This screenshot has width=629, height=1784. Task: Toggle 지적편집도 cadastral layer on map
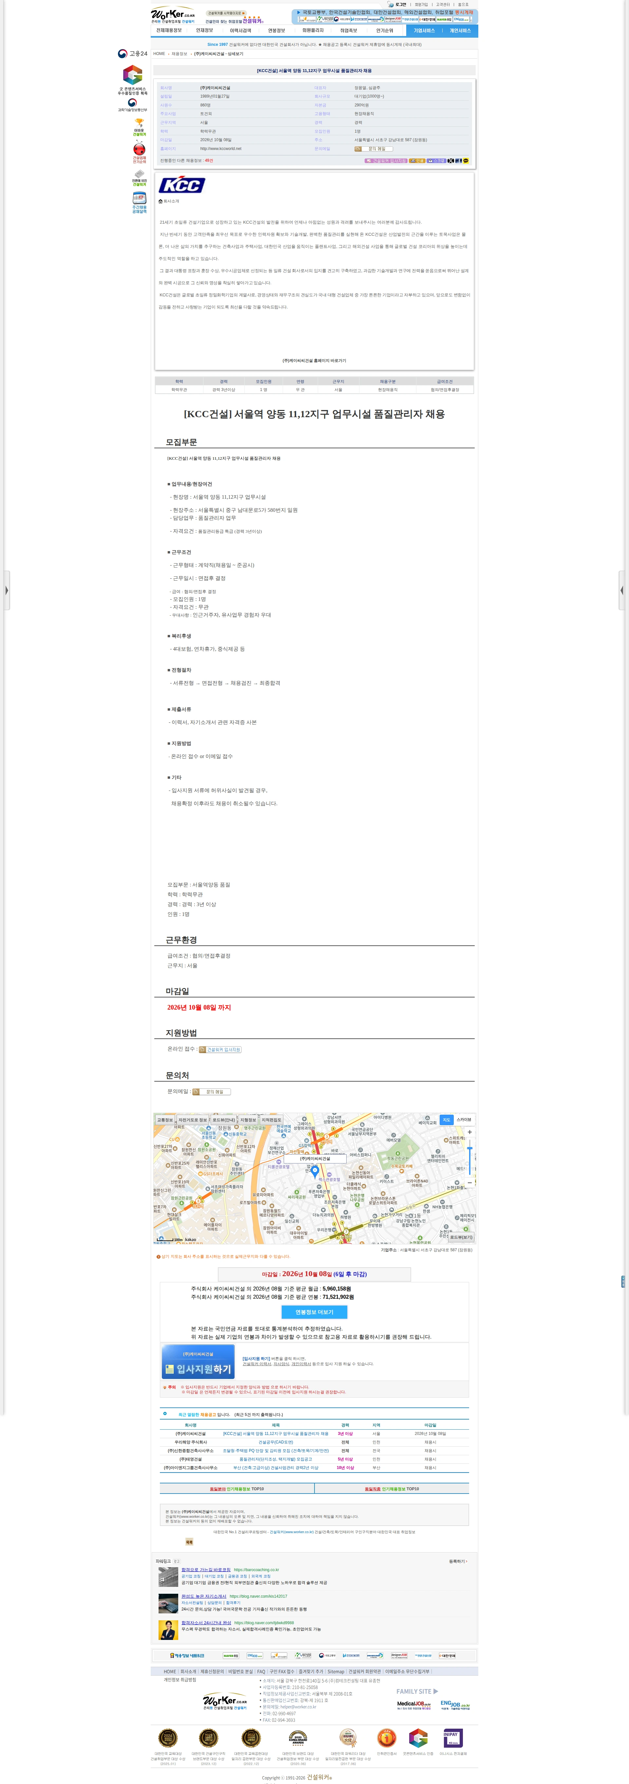tap(272, 1120)
